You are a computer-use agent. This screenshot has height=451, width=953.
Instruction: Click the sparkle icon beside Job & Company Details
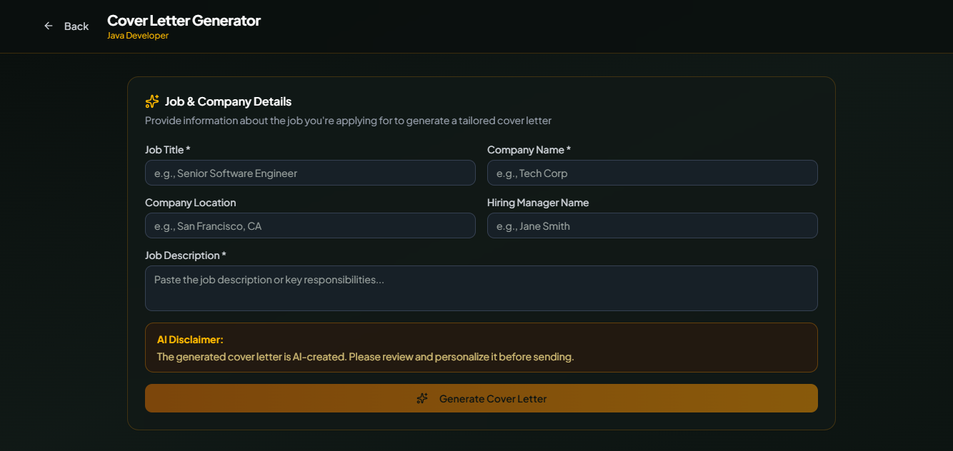click(x=152, y=101)
